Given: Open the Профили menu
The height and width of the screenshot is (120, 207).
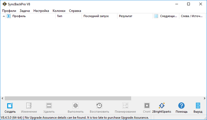Looking at the screenshot, I should coord(9,11).
